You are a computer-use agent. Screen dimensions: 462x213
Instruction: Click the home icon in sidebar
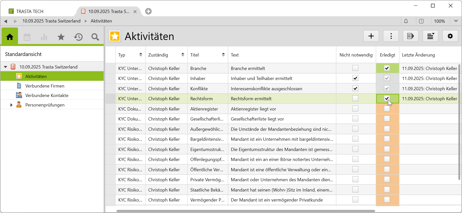pos(10,37)
